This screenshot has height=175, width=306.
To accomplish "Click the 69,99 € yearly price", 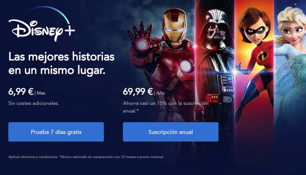I will 138,91.
